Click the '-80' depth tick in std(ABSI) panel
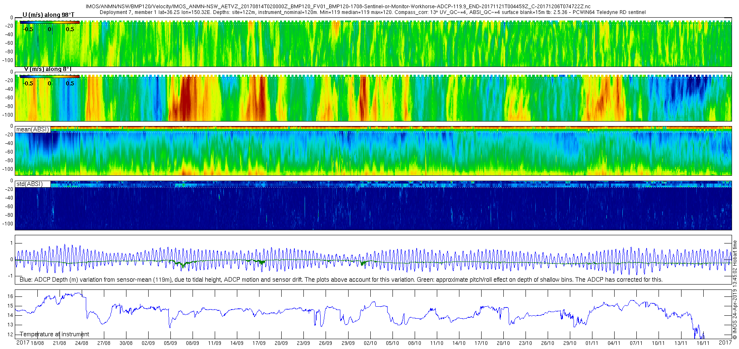739x349 pixels. click(x=9, y=215)
